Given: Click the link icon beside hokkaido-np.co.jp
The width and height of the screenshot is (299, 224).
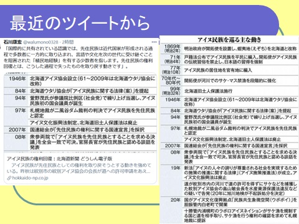Looking at the screenshot, I should [9, 178].
